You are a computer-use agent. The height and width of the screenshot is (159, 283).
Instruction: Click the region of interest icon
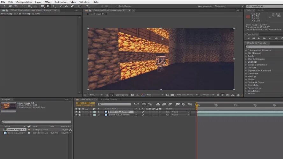pyautogui.click(x=167, y=95)
